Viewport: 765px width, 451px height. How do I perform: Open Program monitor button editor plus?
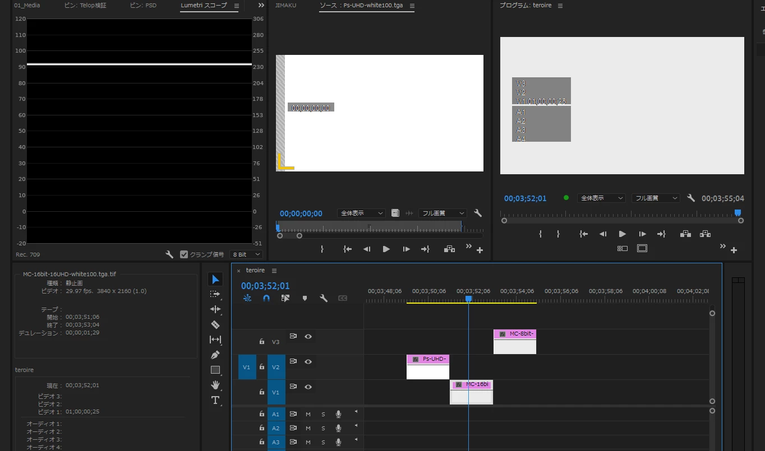(x=734, y=250)
